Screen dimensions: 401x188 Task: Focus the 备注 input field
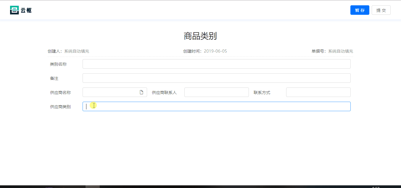click(x=216, y=78)
